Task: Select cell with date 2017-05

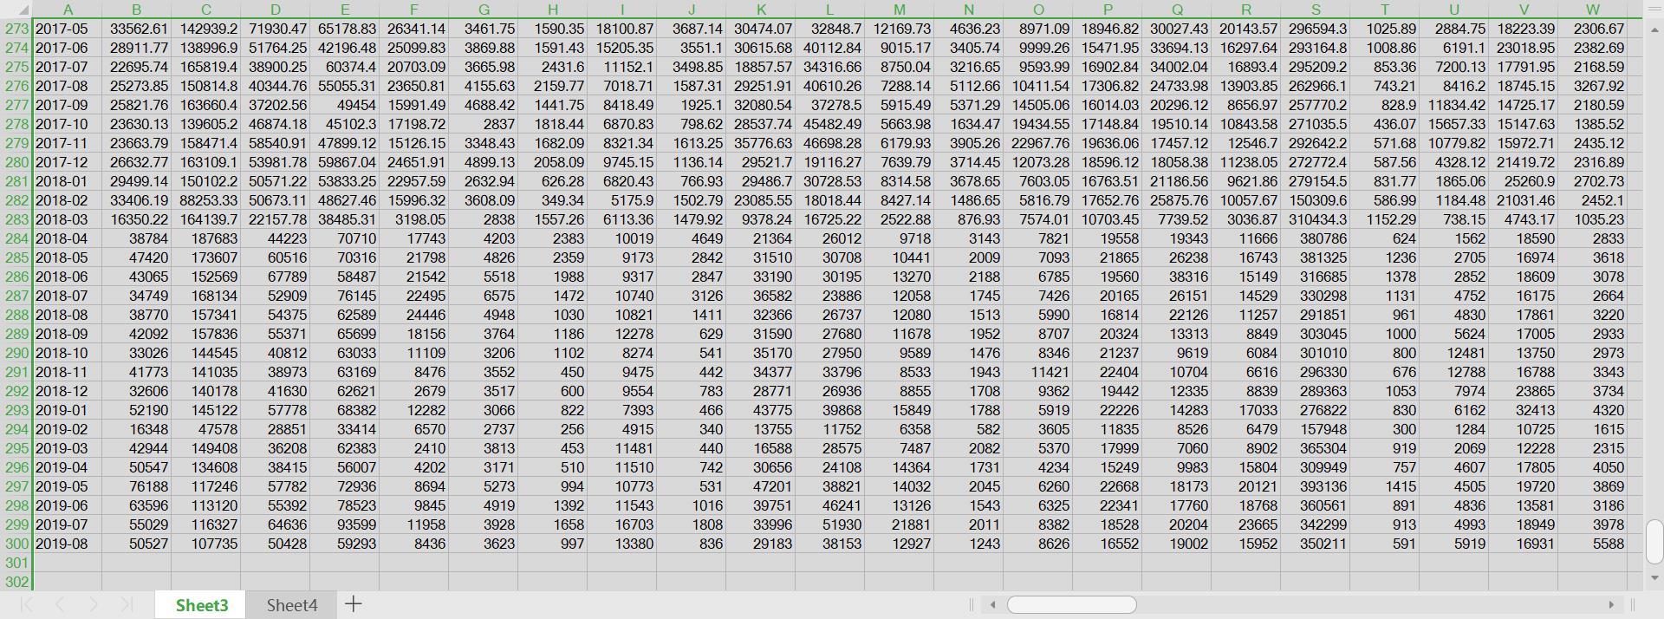Action: point(68,29)
